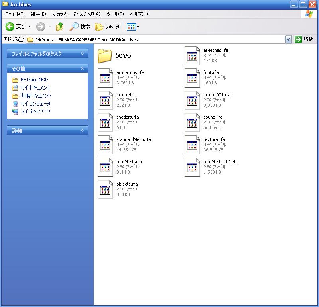
Task: Open the Back button history dropdown
Action: 30,27
